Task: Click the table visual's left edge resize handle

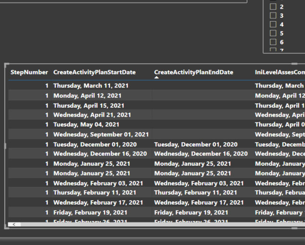Action: [5, 146]
